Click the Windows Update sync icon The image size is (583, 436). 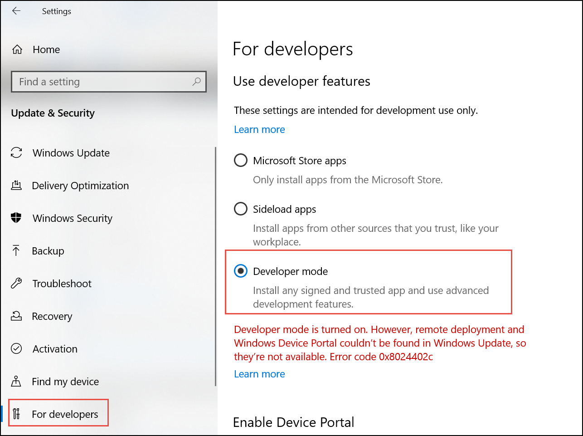click(16, 153)
